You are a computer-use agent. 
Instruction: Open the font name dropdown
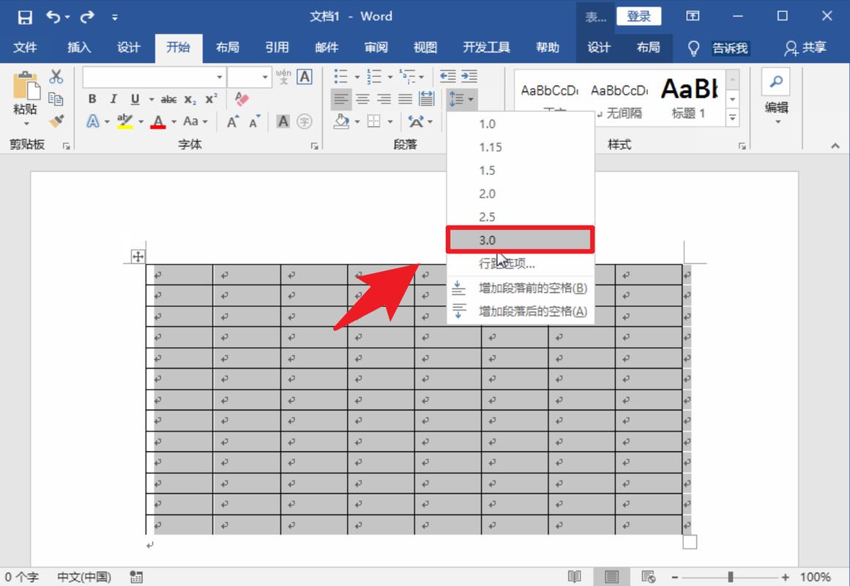(x=219, y=77)
